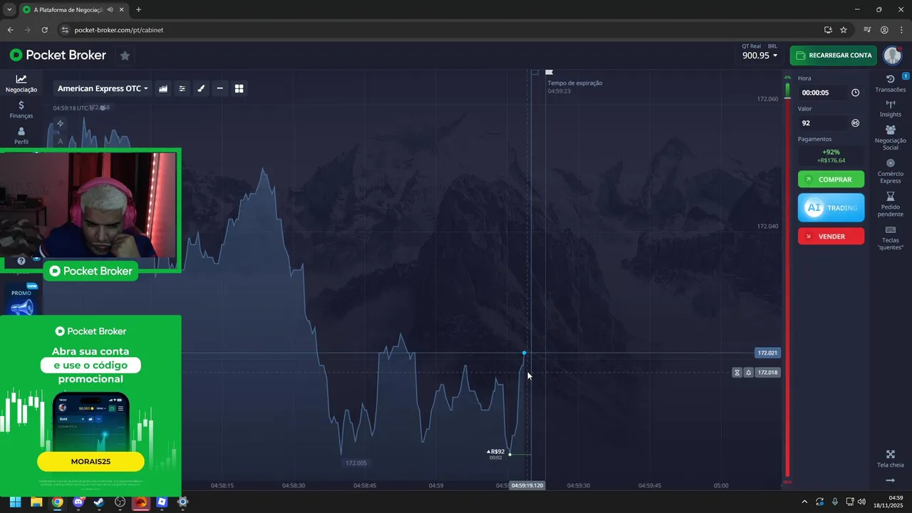Image resolution: width=912 pixels, height=513 pixels.
Task: Select the drawing brush tool
Action: point(201,88)
